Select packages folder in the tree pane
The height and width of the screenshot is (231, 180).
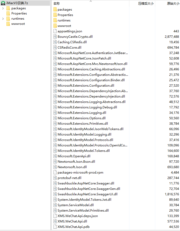19,8
